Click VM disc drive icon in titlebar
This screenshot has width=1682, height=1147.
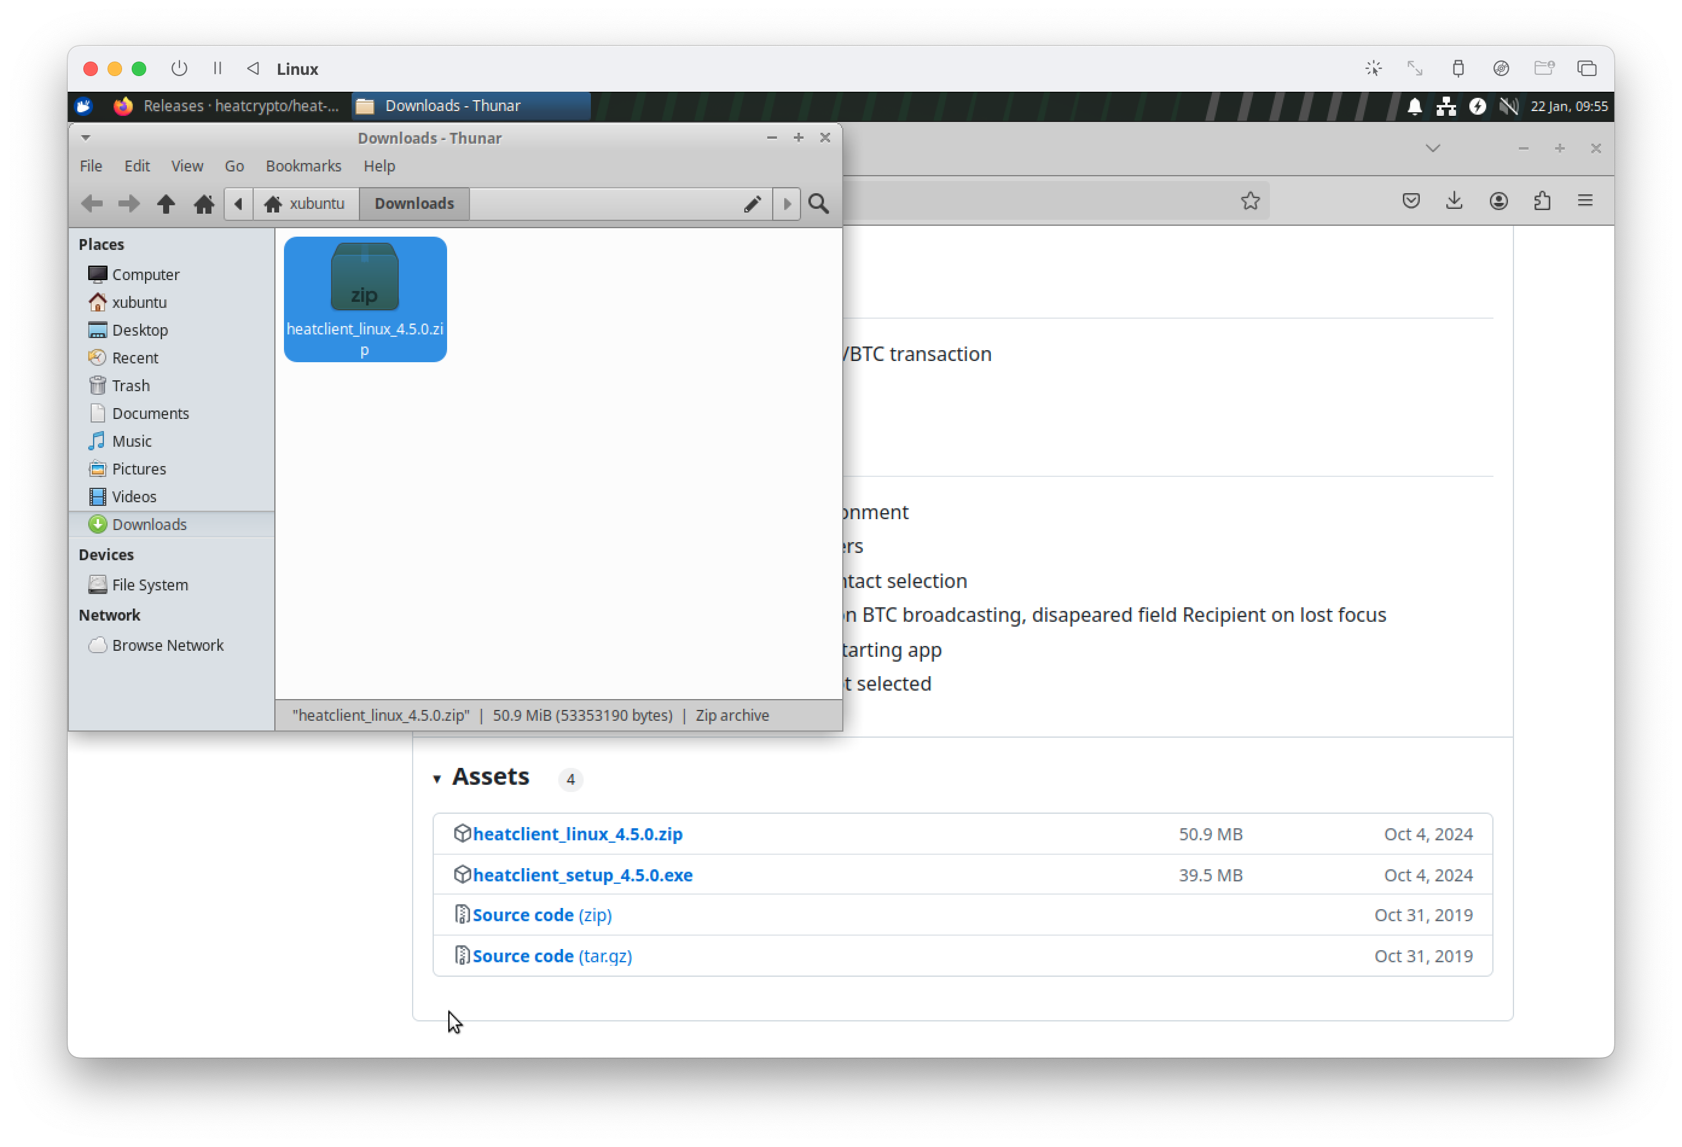pyautogui.click(x=1500, y=69)
